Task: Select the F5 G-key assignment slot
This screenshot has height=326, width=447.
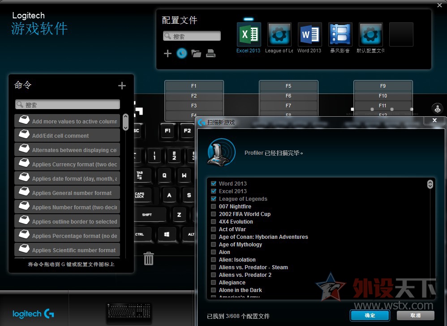Action: click(x=288, y=86)
